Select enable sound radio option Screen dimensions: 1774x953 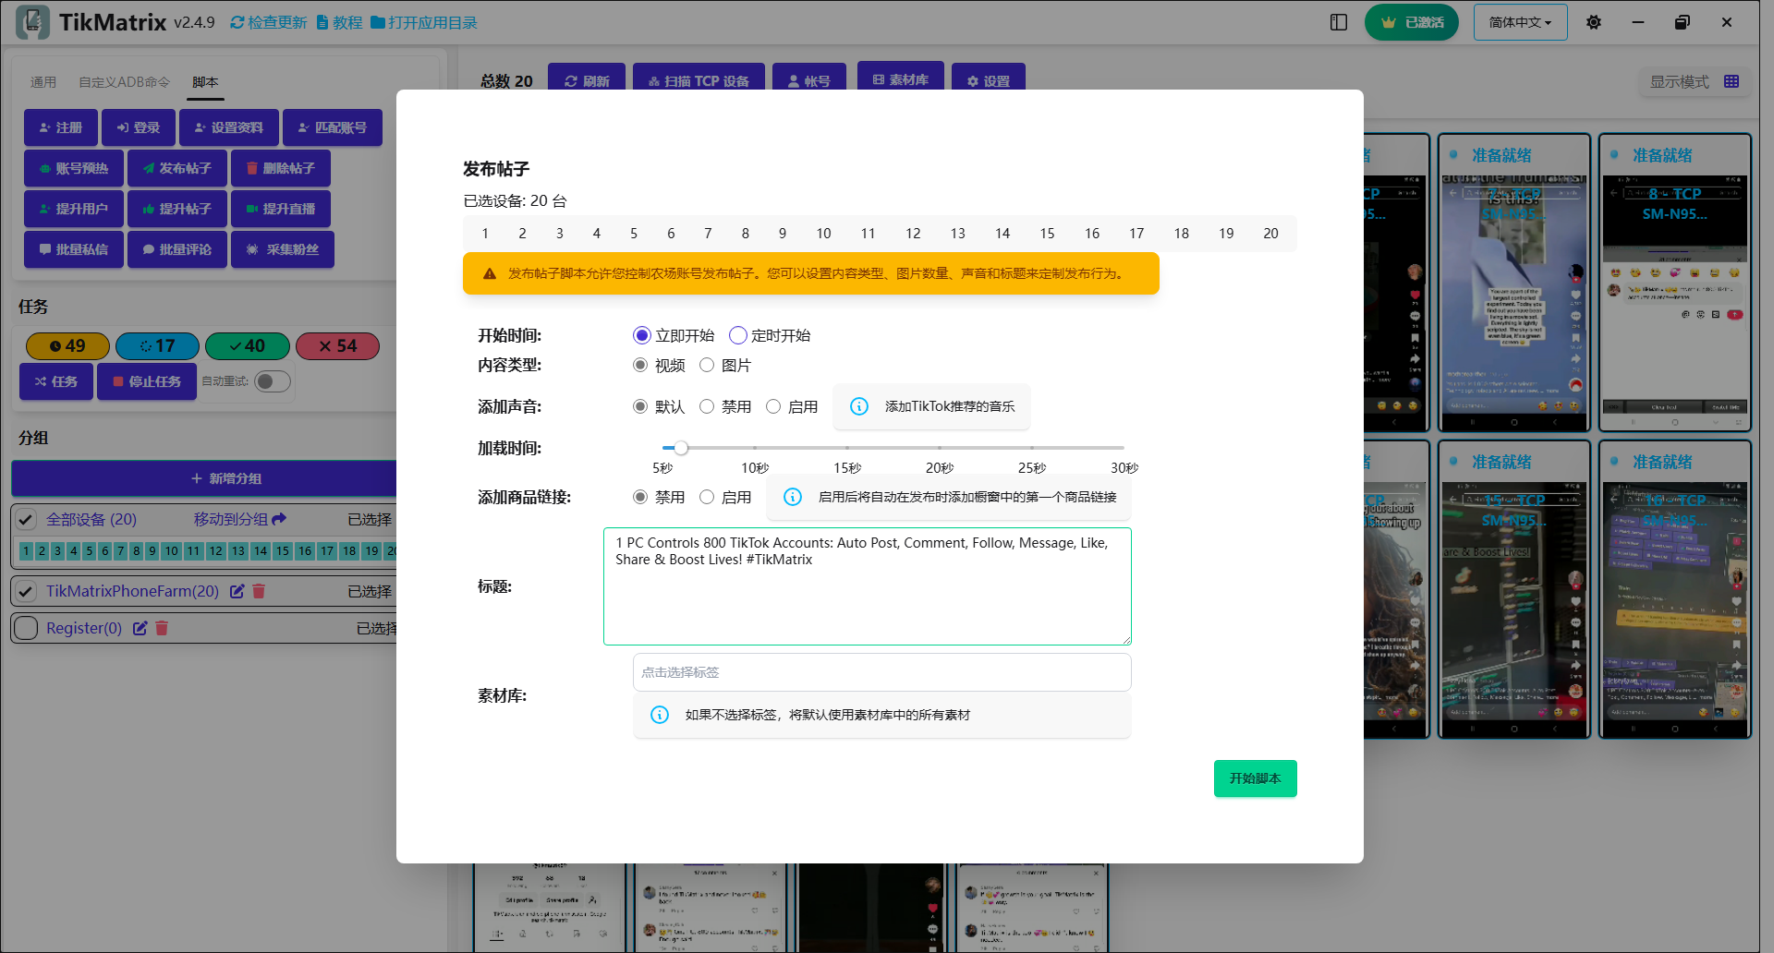pyautogui.click(x=773, y=406)
